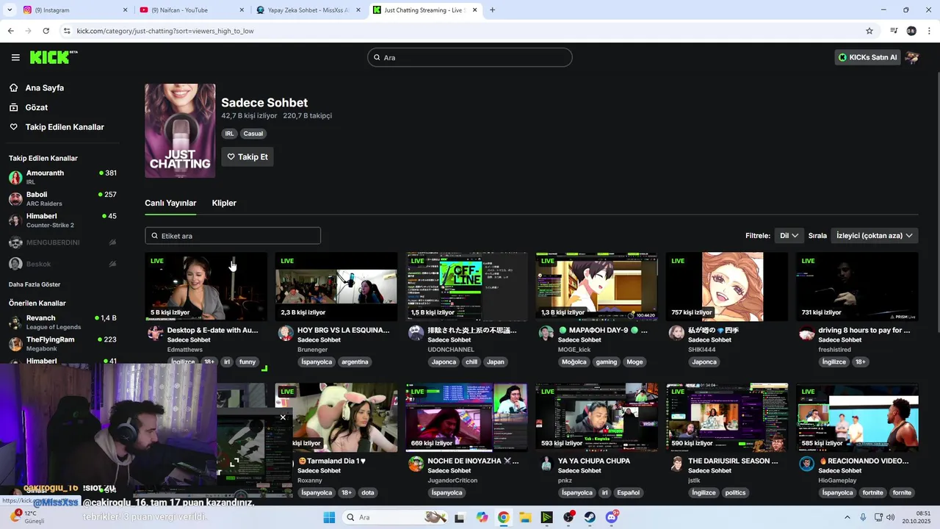Select the Moğolca tag under MOGE_kick
940x529 pixels.
(574, 362)
